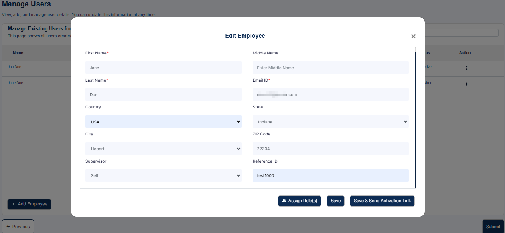Image resolution: width=505 pixels, height=233 pixels.
Task: Click the Submit button
Action: (x=493, y=227)
